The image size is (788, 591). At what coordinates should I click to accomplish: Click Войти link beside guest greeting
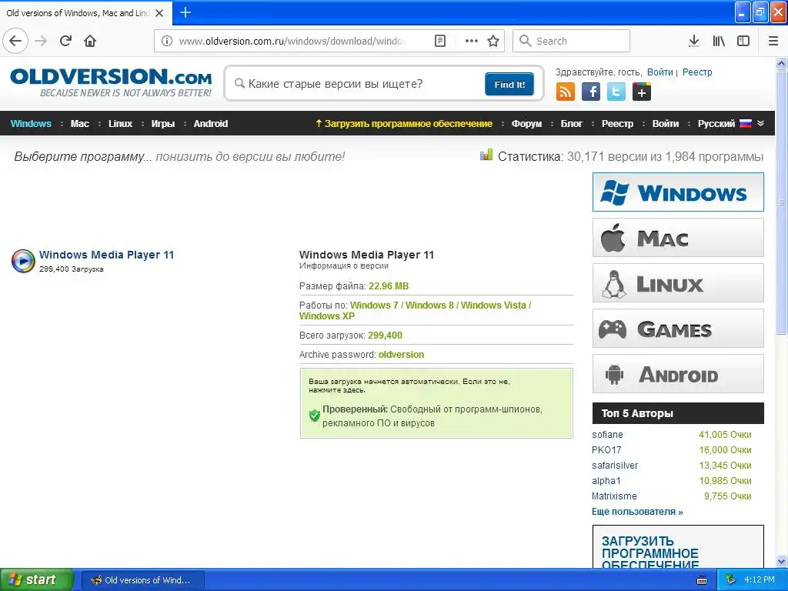click(x=659, y=72)
